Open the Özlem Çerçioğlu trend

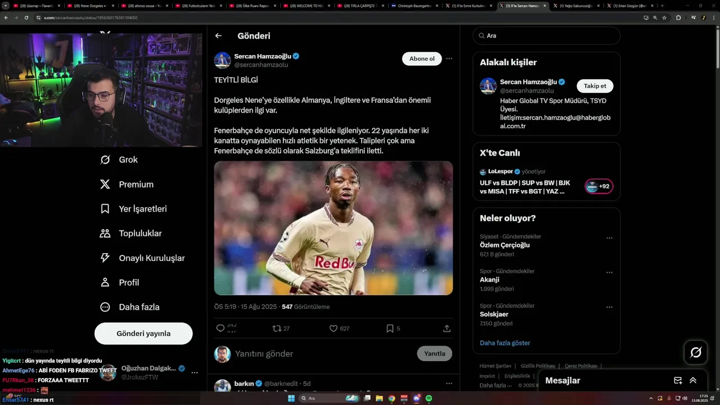coord(505,245)
